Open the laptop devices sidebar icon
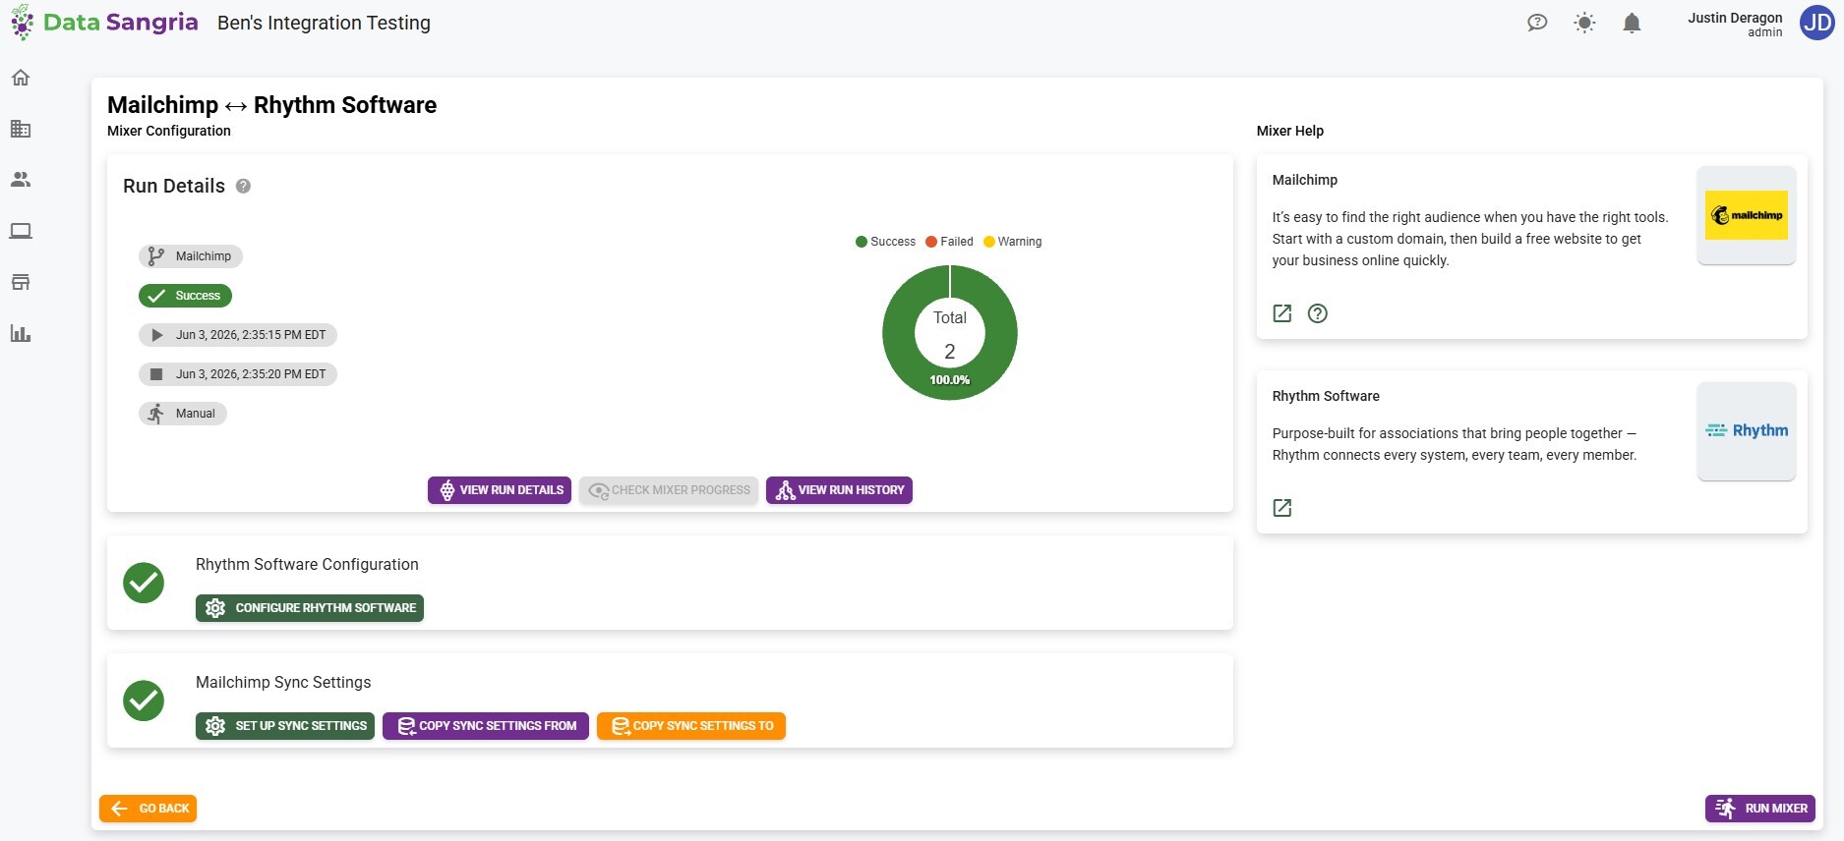 pos(21,231)
